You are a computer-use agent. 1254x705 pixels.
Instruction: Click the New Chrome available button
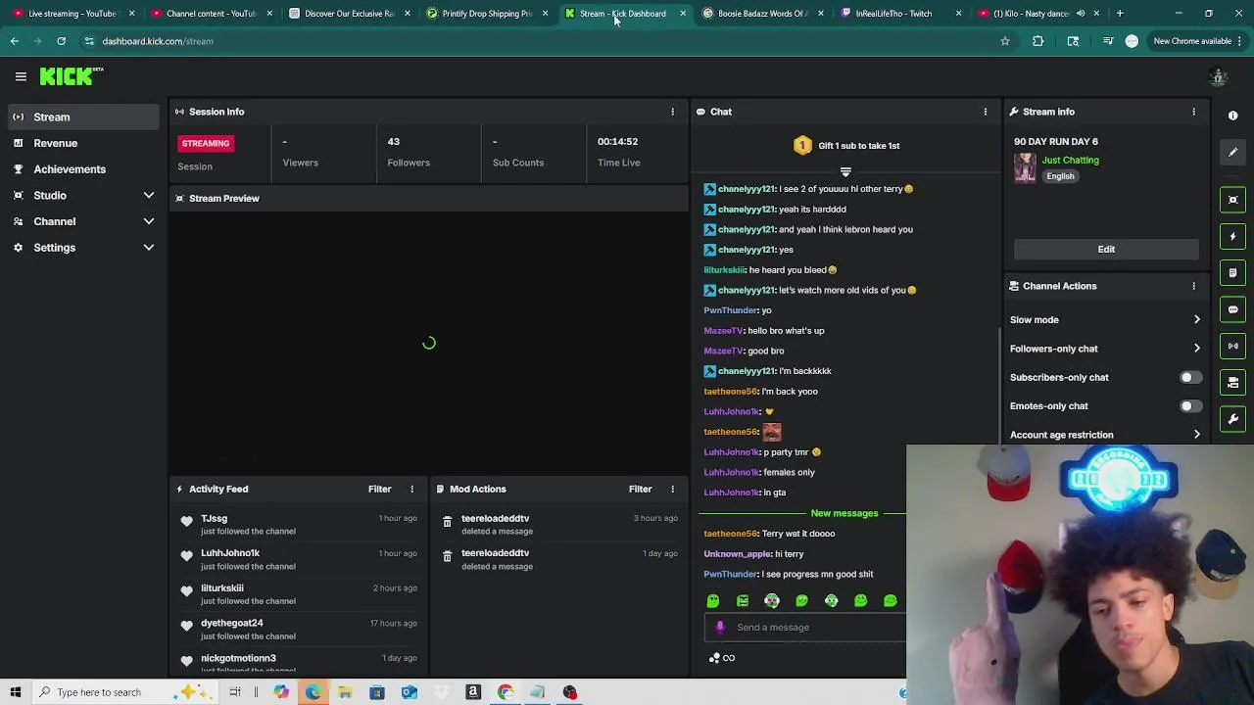1197,41
